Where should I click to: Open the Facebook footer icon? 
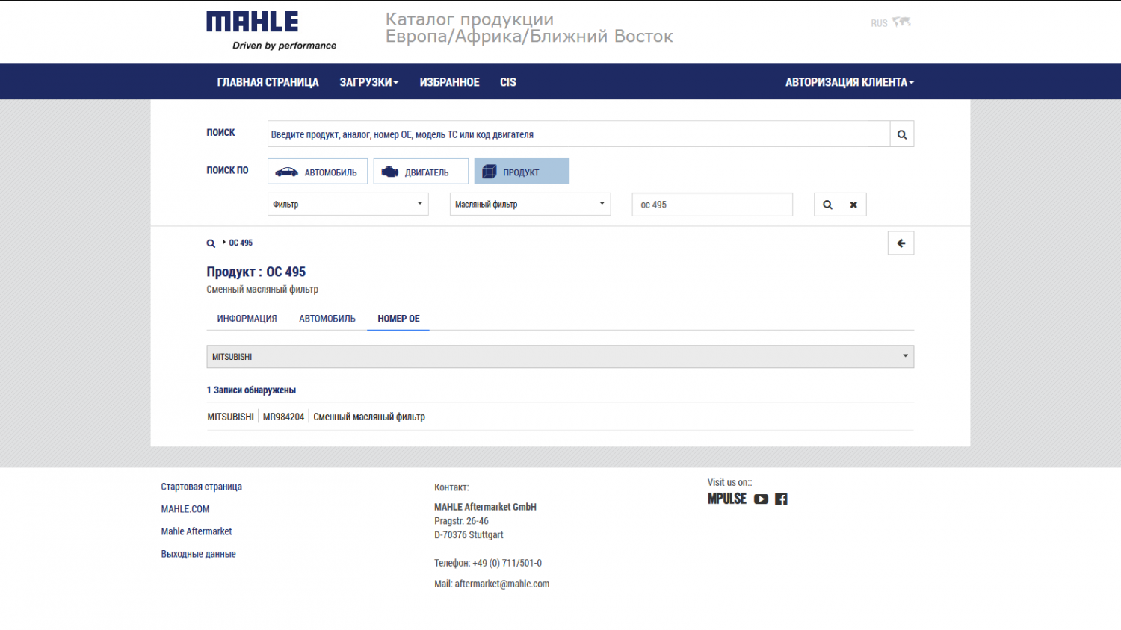click(x=781, y=499)
